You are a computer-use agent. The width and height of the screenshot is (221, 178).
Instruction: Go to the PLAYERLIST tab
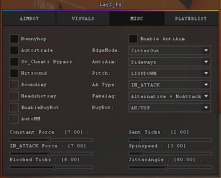pyautogui.click(x=191, y=18)
